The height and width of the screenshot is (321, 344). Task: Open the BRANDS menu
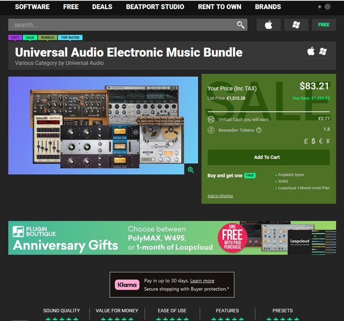click(268, 7)
